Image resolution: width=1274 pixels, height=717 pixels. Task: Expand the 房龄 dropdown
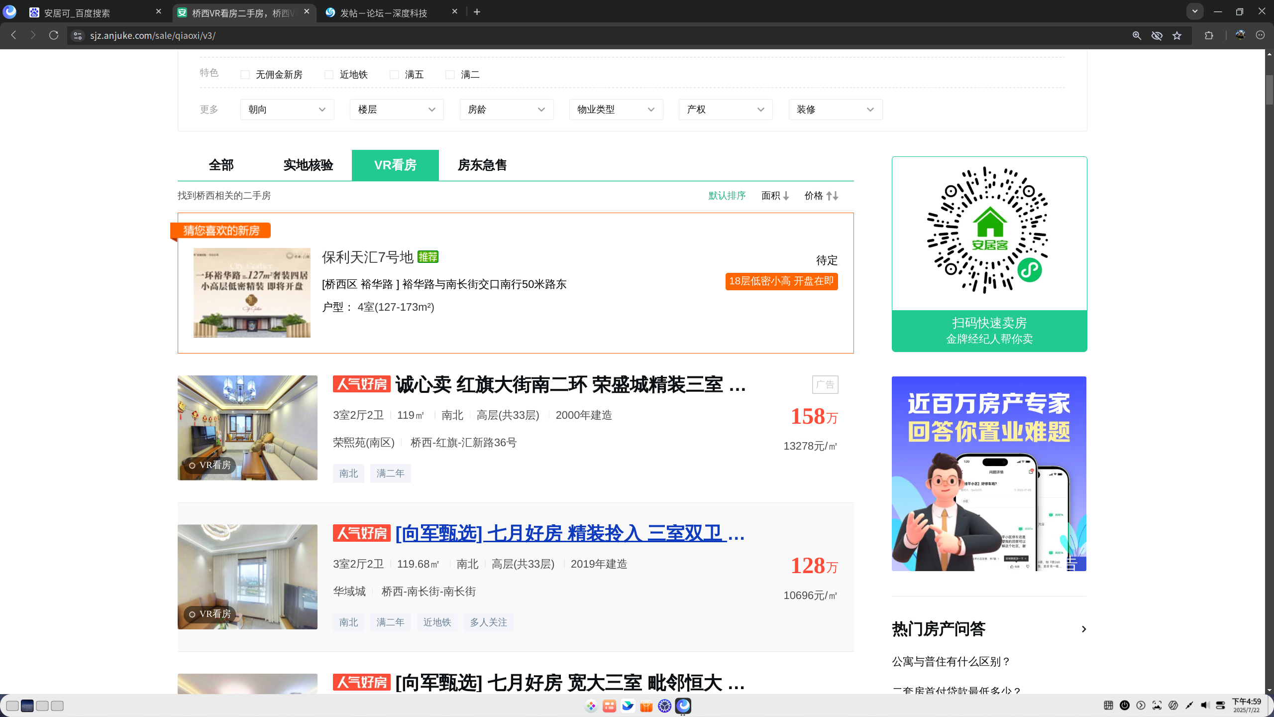[507, 110]
